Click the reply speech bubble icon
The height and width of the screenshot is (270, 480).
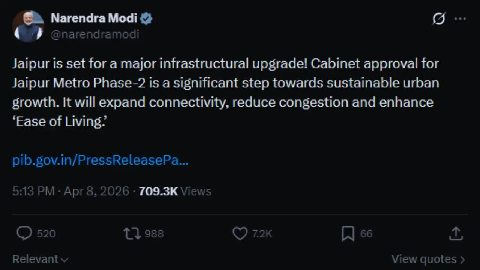pyautogui.click(x=24, y=233)
